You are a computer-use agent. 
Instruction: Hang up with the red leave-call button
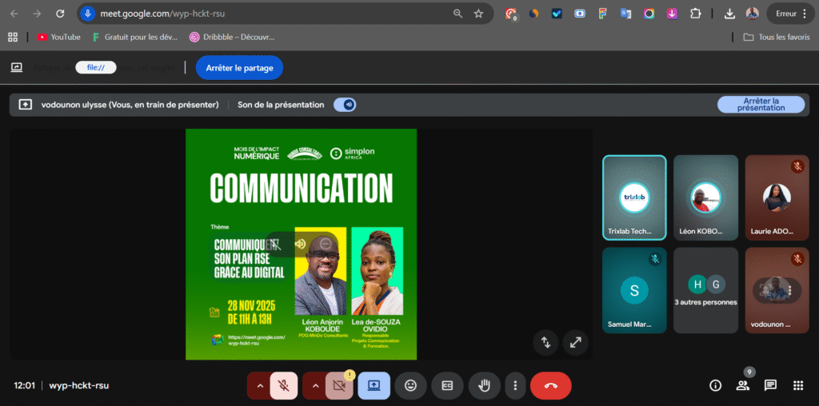pyautogui.click(x=550, y=385)
